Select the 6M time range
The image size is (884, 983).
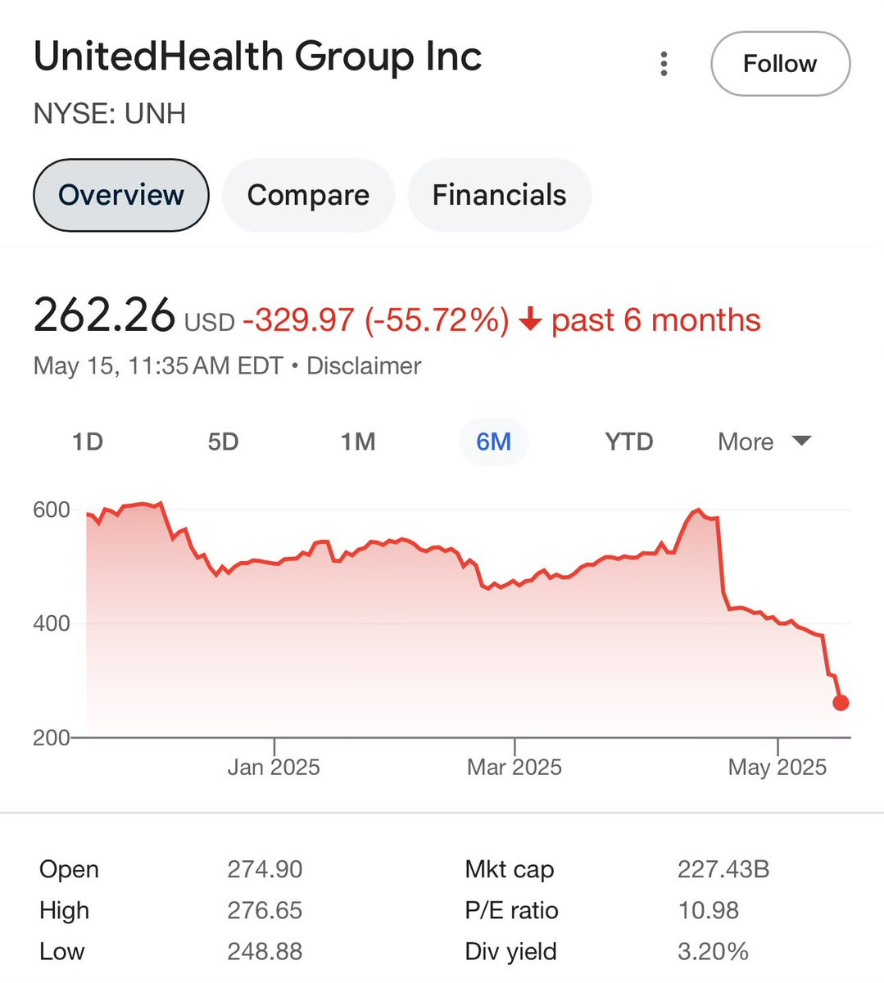(493, 442)
